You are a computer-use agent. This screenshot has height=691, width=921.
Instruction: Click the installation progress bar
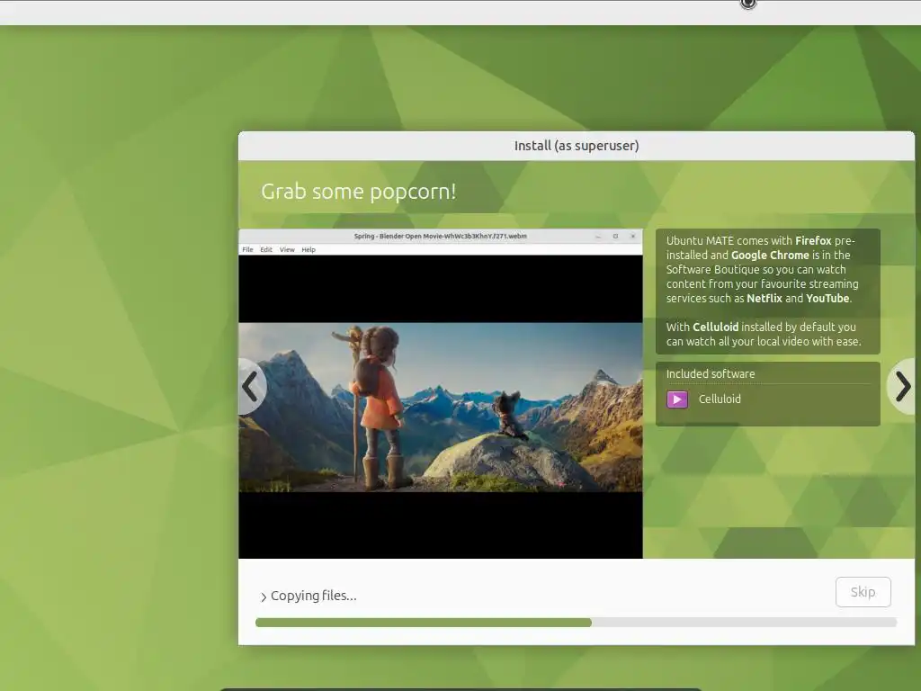576,623
